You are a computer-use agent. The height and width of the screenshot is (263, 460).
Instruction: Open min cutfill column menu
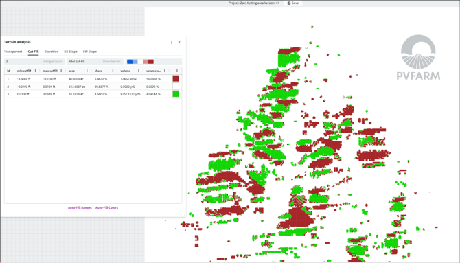[x=35, y=71]
